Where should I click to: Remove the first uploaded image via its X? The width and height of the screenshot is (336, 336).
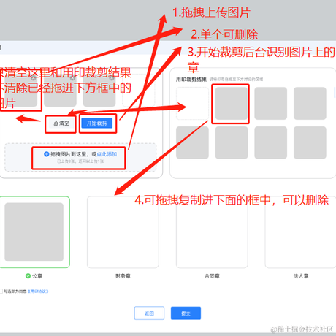(34, 78)
